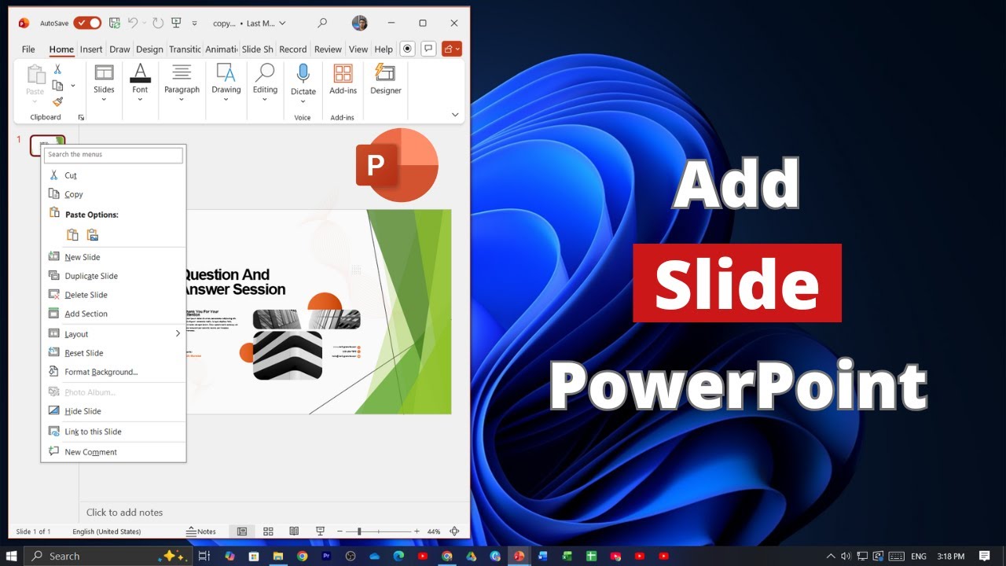Open the Windows Start button

click(12, 556)
